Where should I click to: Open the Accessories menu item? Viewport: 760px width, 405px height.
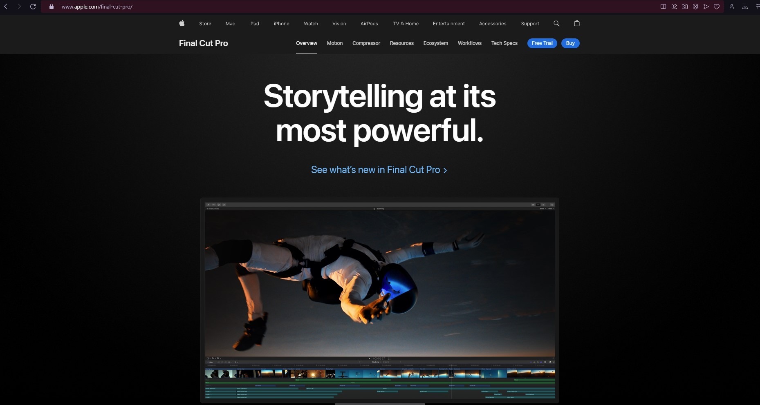tap(493, 24)
